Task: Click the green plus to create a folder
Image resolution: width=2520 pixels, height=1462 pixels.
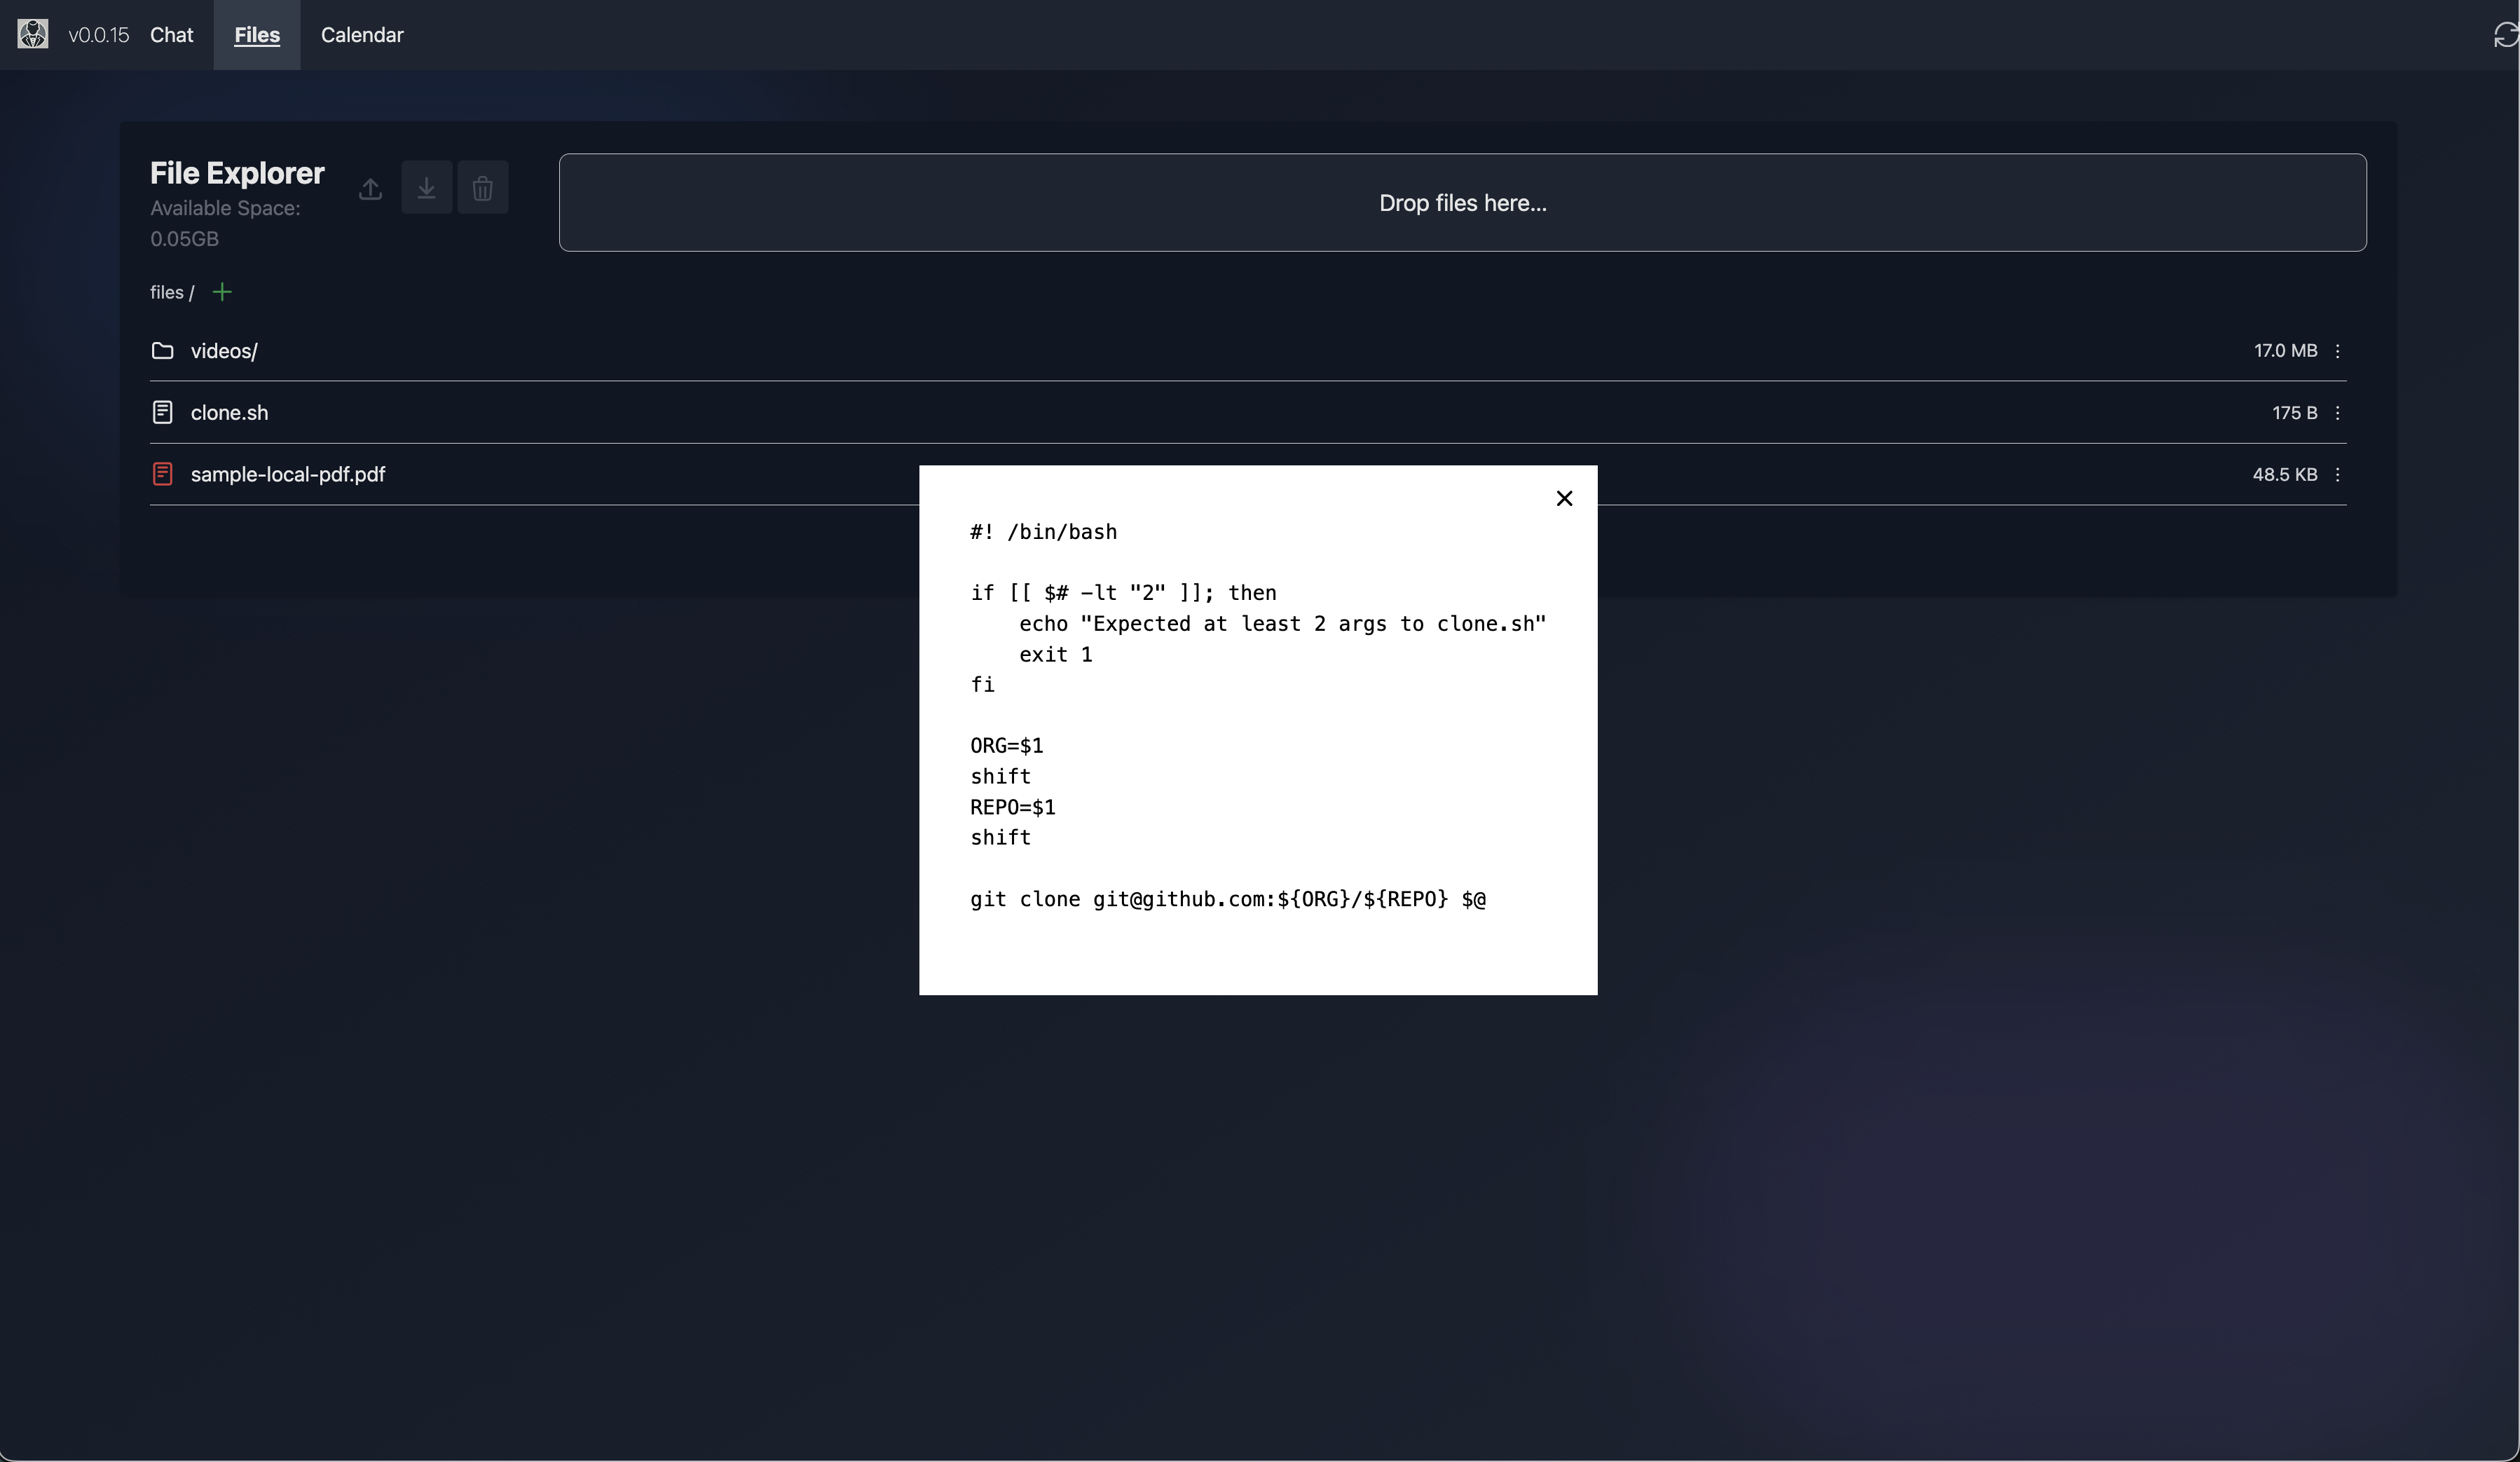Action: [222, 292]
